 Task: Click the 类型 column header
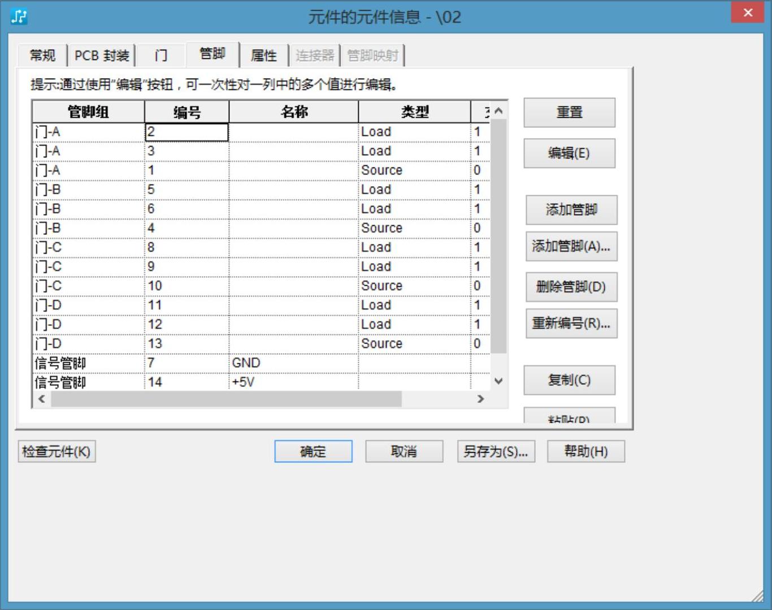pyautogui.click(x=415, y=111)
